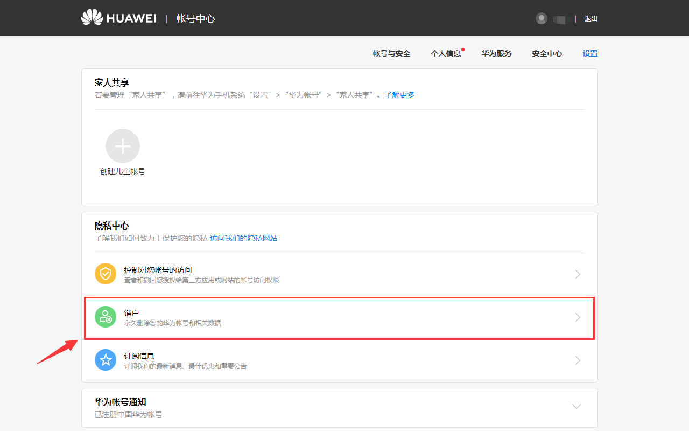Click the 已注册中国华为帐号 text
This screenshot has height=431, width=689.
tap(129, 414)
